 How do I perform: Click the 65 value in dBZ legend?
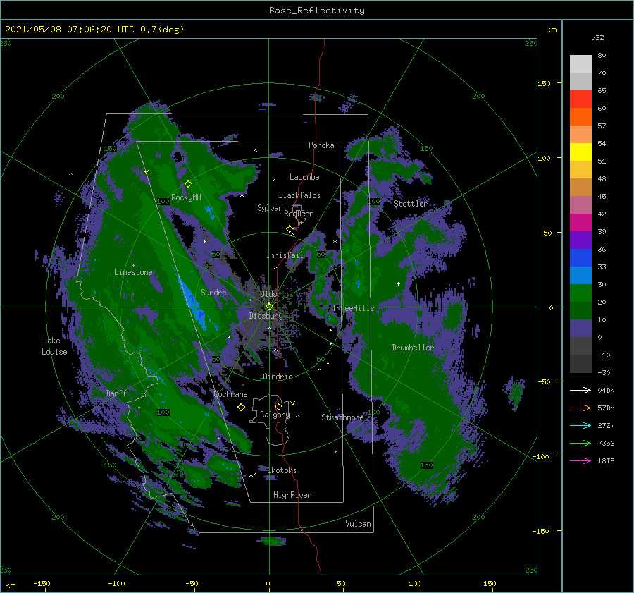(602, 91)
